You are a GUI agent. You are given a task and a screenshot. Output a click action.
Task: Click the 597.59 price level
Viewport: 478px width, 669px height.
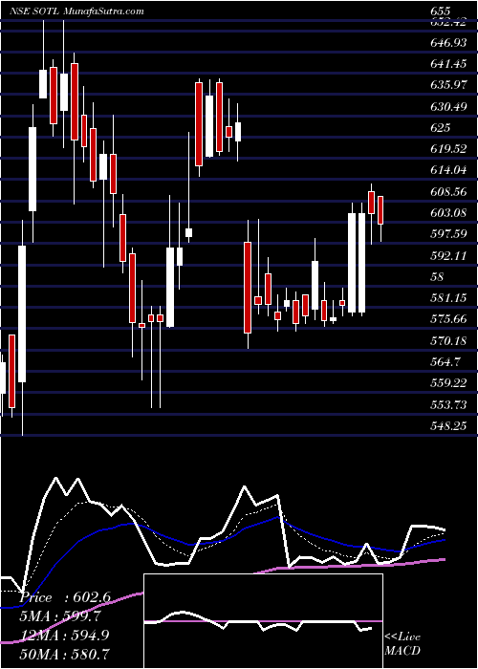click(x=448, y=234)
